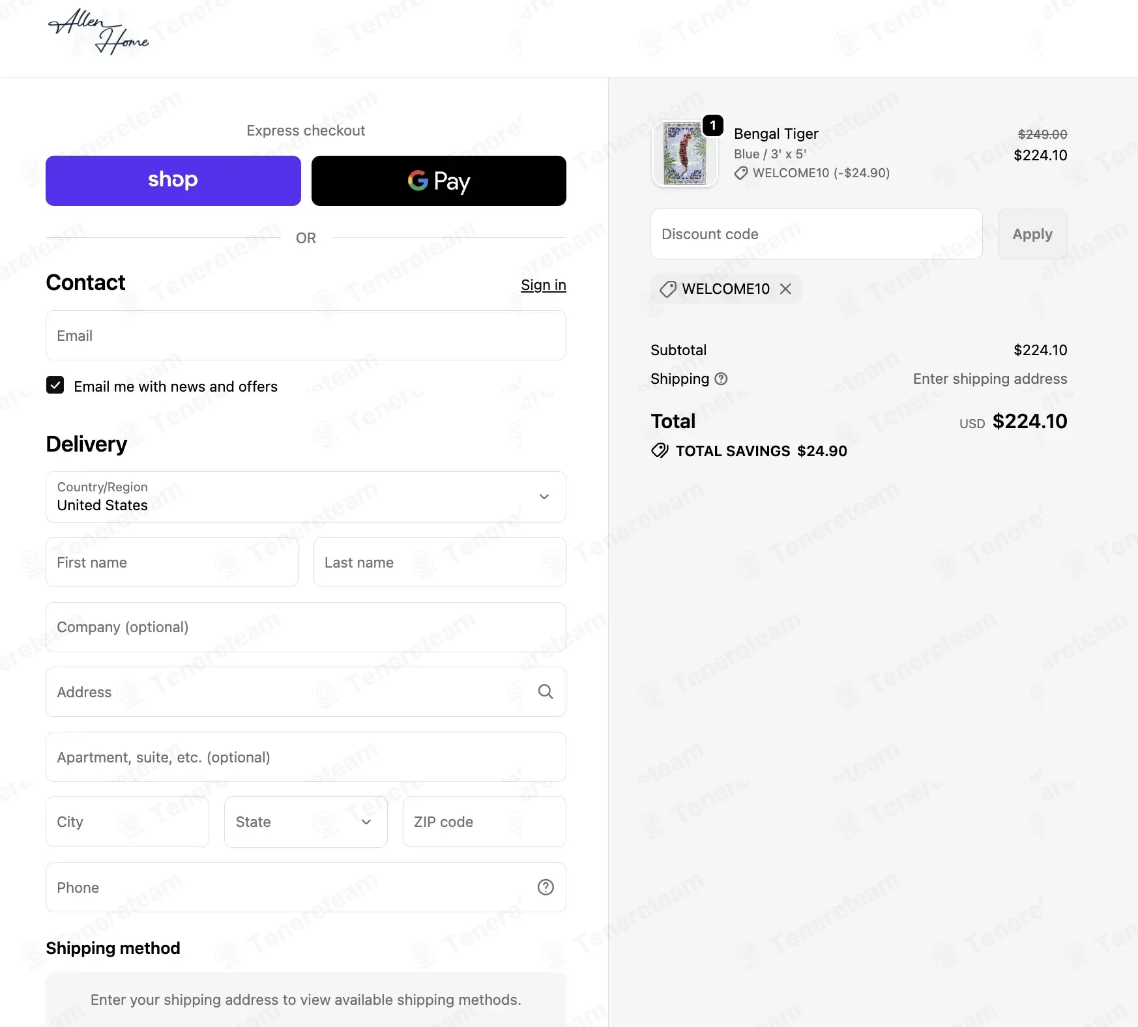Click the Discount code input field

[816, 234]
